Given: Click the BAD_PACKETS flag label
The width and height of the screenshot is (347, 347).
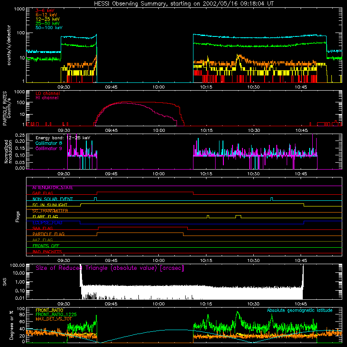Looking at the screenshot, I should click(x=47, y=252).
